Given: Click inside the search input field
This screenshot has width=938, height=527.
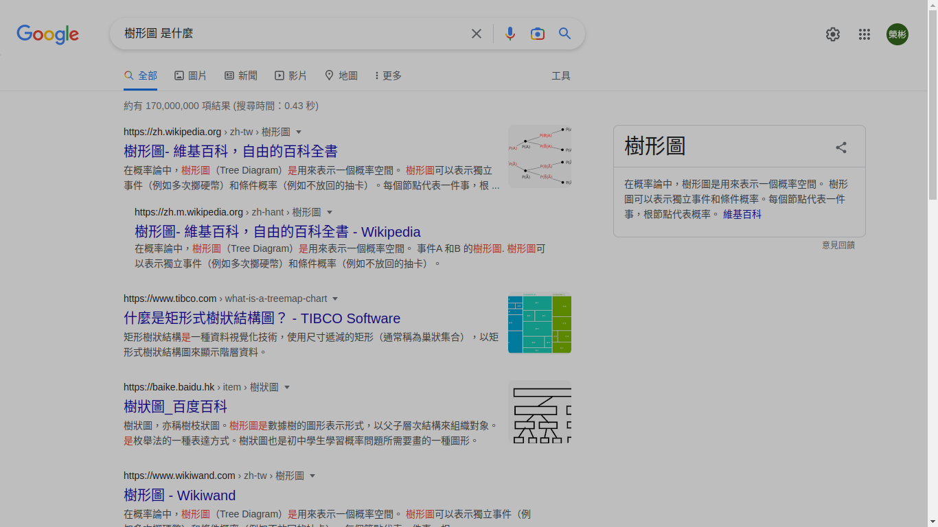Looking at the screenshot, I should click(288, 34).
